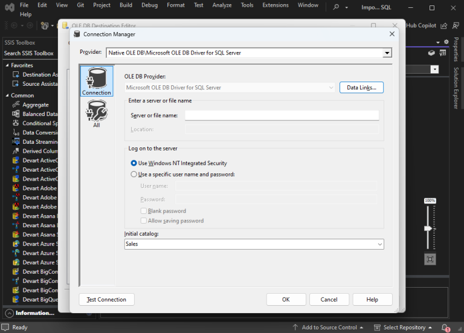Adjust the zoom slider handle
The height and width of the screenshot is (333, 464).
pos(428,228)
